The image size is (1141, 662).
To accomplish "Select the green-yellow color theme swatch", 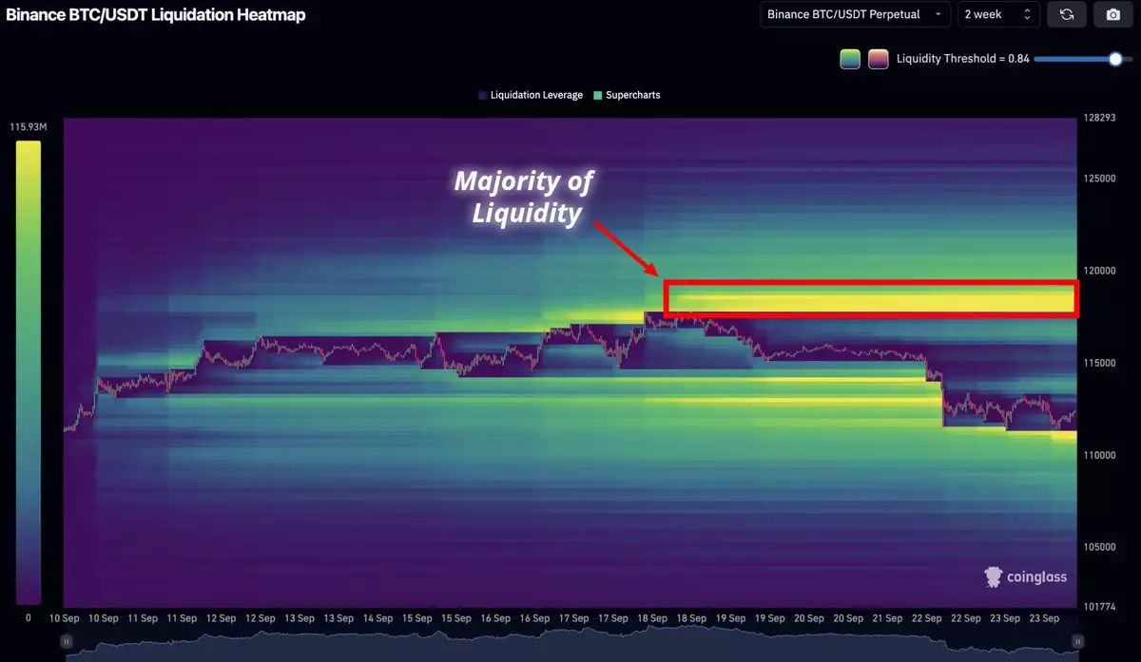I will 850,59.
